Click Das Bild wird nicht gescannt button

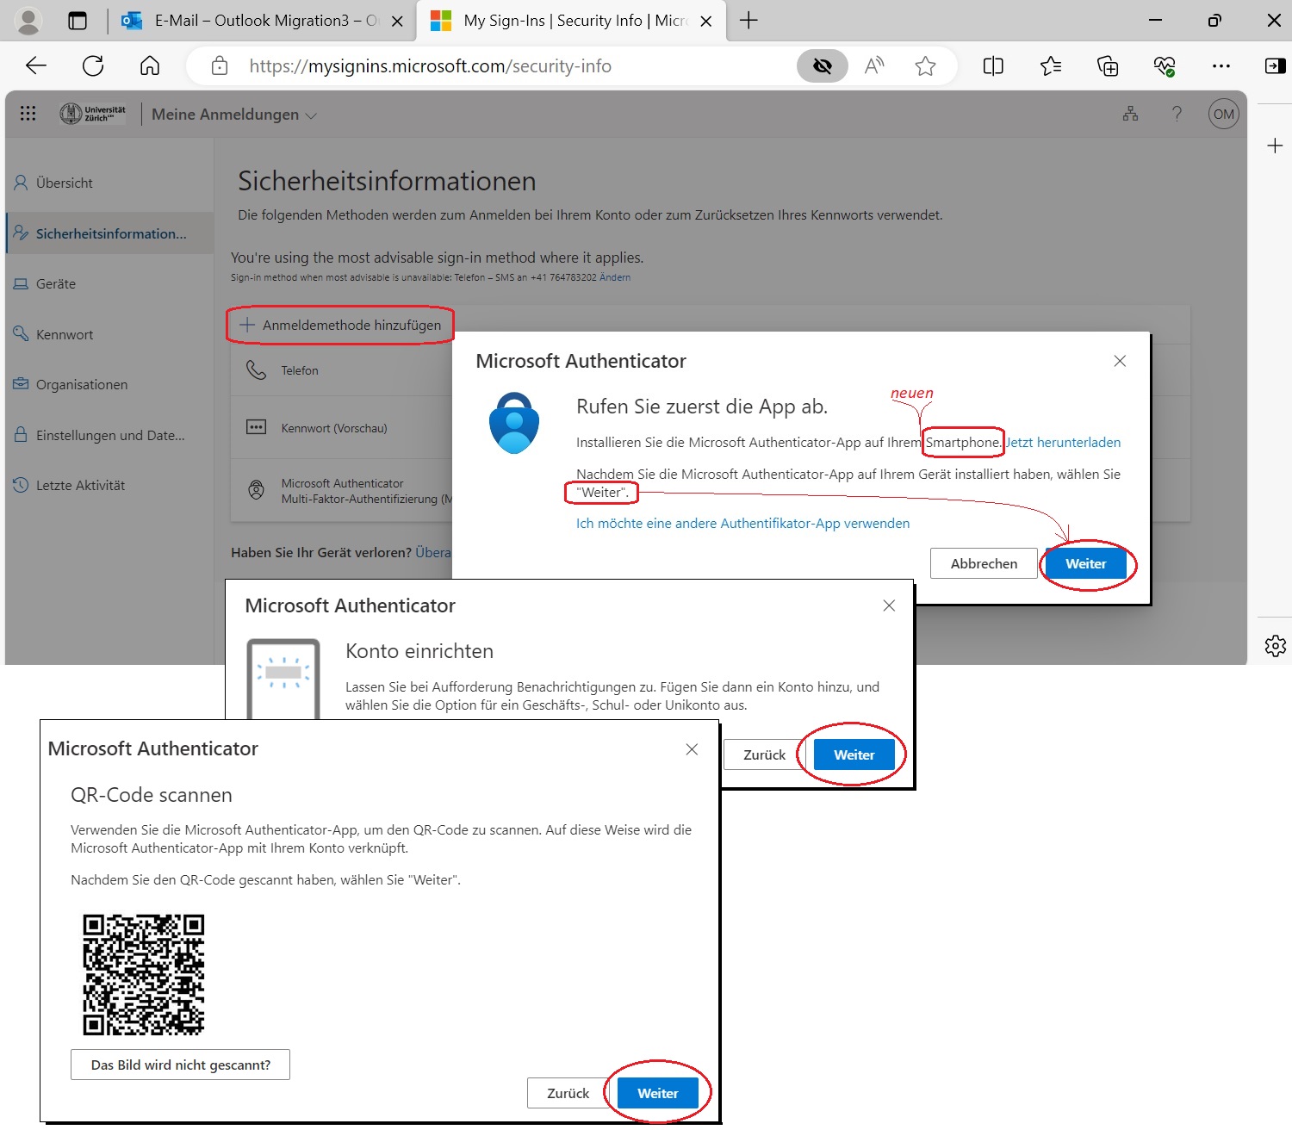(x=180, y=1065)
